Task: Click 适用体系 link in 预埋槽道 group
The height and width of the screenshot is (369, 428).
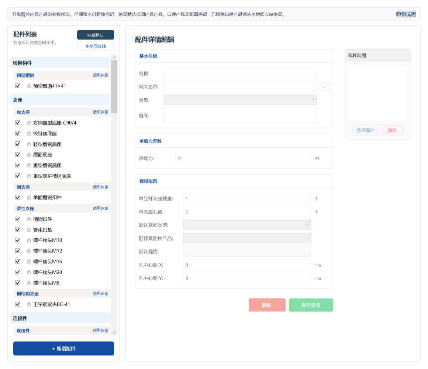Action: click(x=100, y=75)
